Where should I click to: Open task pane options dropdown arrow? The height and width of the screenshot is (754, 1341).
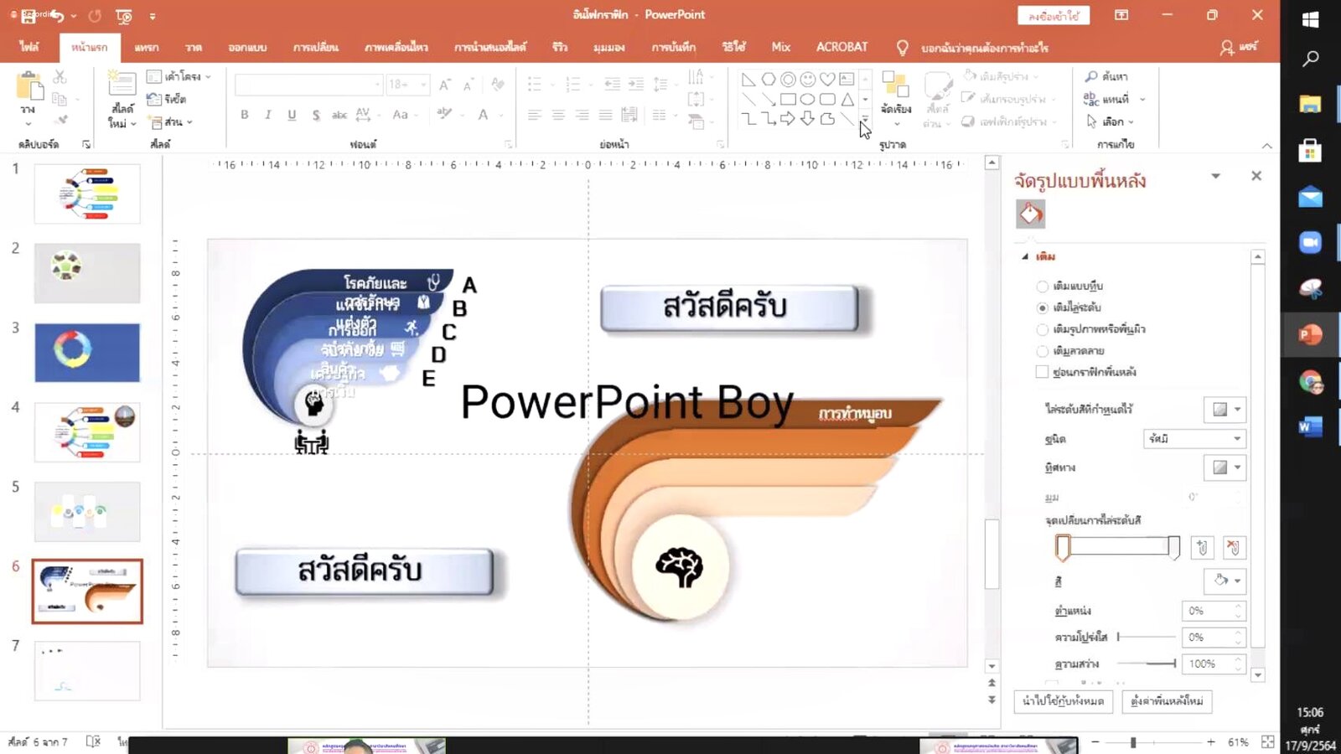pyautogui.click(x=1215, y=176)
